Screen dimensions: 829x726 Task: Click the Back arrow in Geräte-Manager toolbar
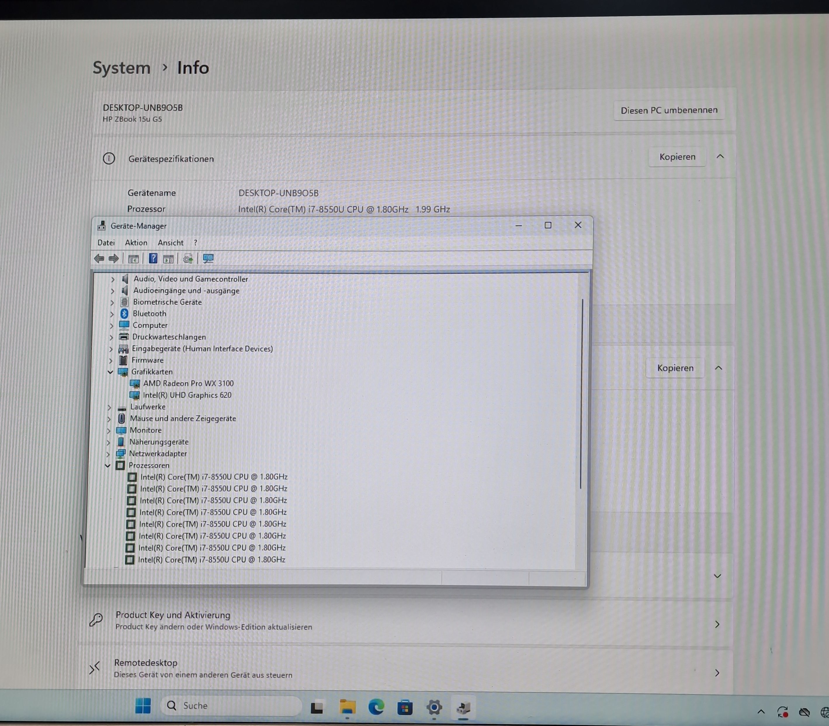point(99,258)
